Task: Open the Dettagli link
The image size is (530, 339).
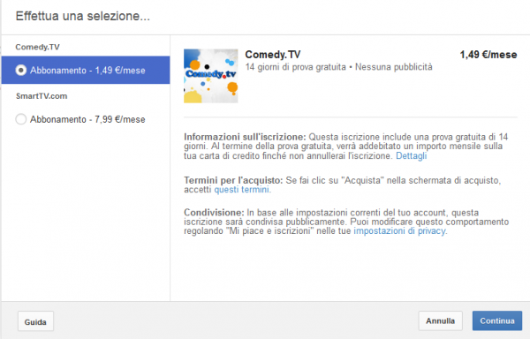Action: click(411, 156)
